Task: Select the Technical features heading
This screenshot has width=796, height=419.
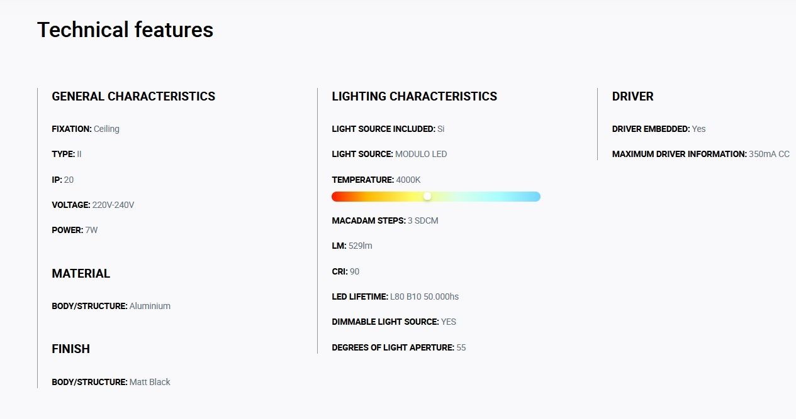Action: click(125, 30)
